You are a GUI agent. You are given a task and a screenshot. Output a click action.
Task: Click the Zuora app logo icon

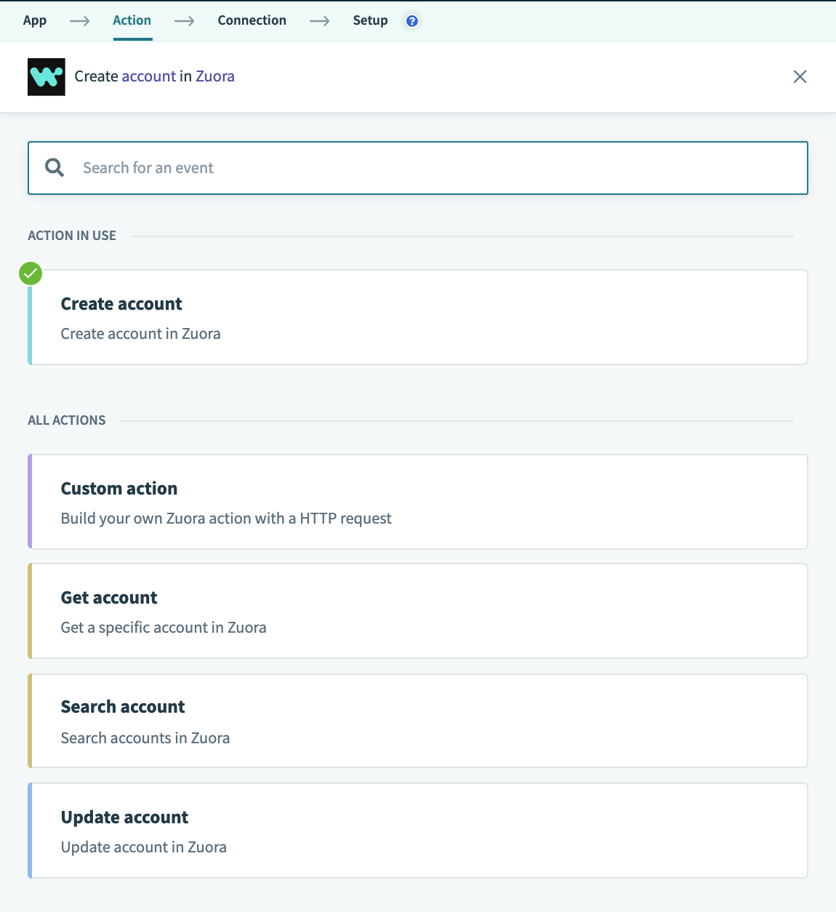tap(46, 76)
